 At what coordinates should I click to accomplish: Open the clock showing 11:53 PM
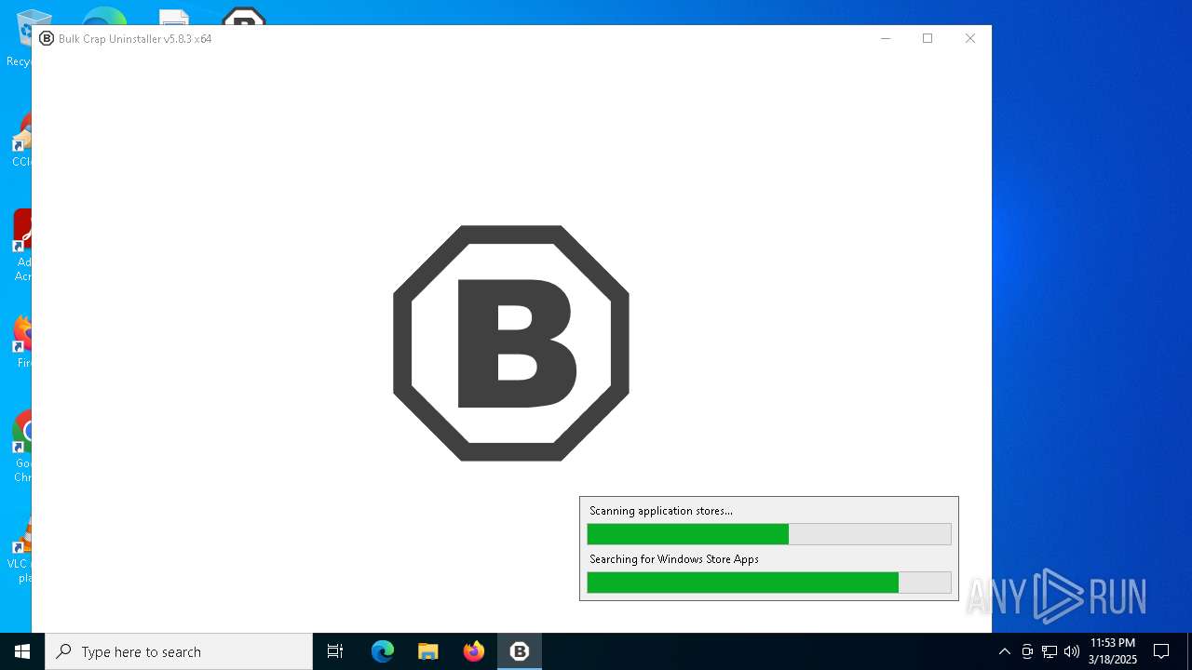[1113, 651]
